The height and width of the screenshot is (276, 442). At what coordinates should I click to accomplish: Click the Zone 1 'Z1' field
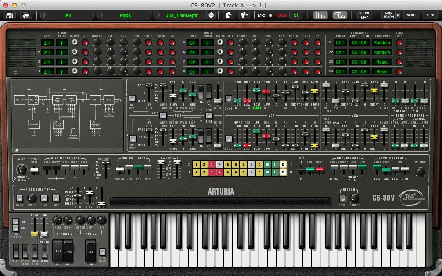(x=47, y=42)
